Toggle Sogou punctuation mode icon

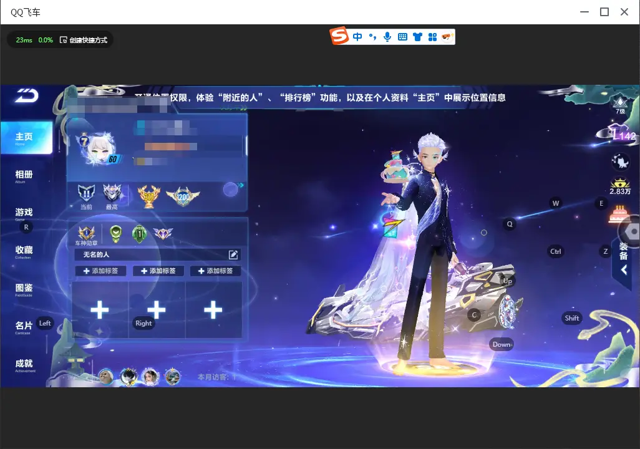pos(372,37)
